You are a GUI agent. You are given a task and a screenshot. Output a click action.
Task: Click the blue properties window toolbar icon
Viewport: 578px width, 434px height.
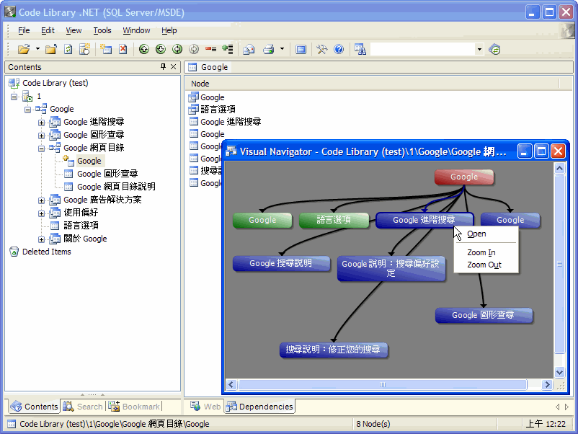[301, 49]
